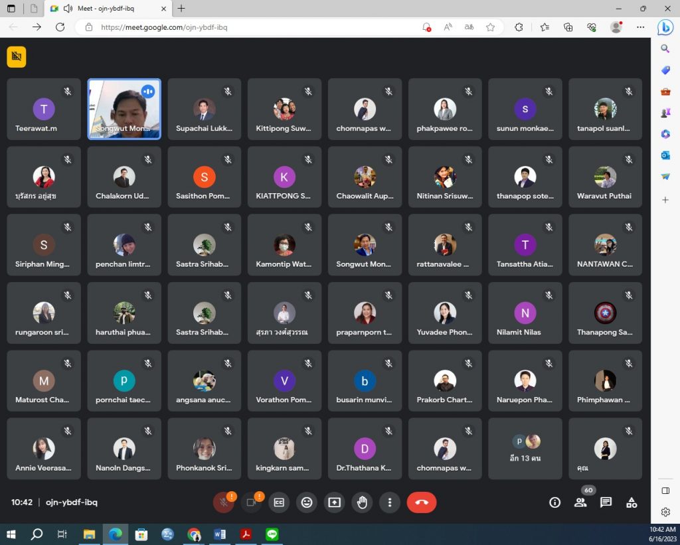Click browser address bar URL
The width and height of the screenshot is (680, 545).
click(x=164, y=27)
